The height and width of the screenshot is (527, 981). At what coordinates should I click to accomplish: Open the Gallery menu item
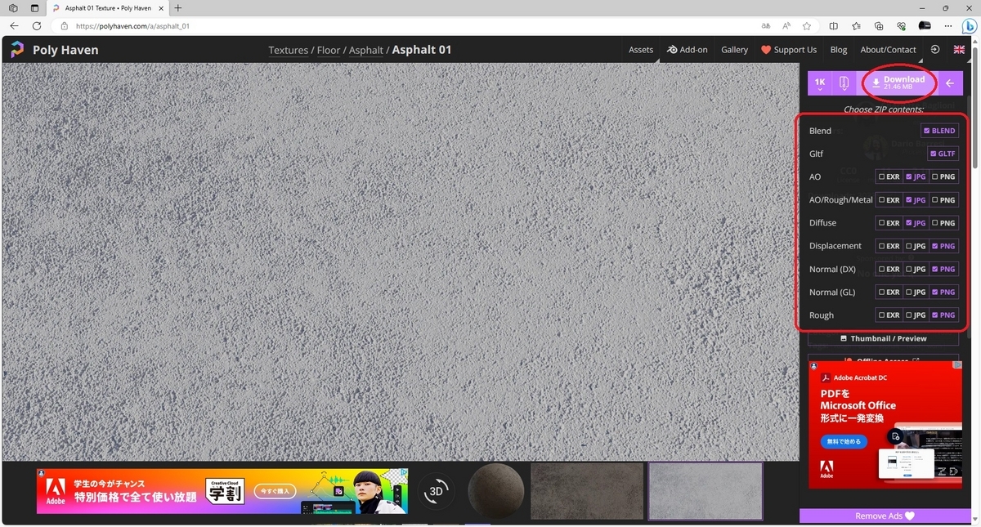(734, 49)
